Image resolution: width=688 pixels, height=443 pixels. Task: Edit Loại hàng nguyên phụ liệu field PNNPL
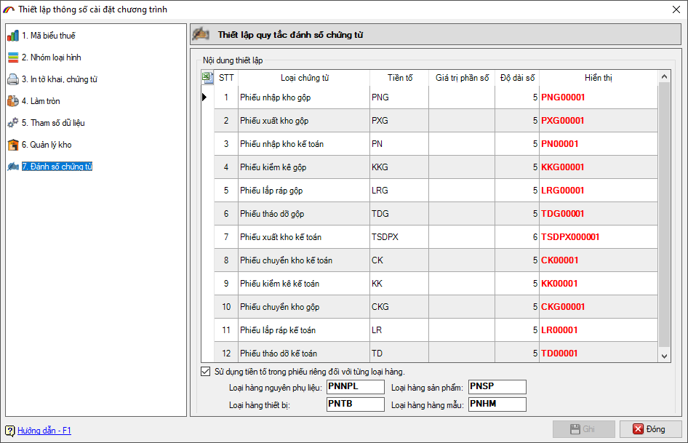[x=356, y=387]
